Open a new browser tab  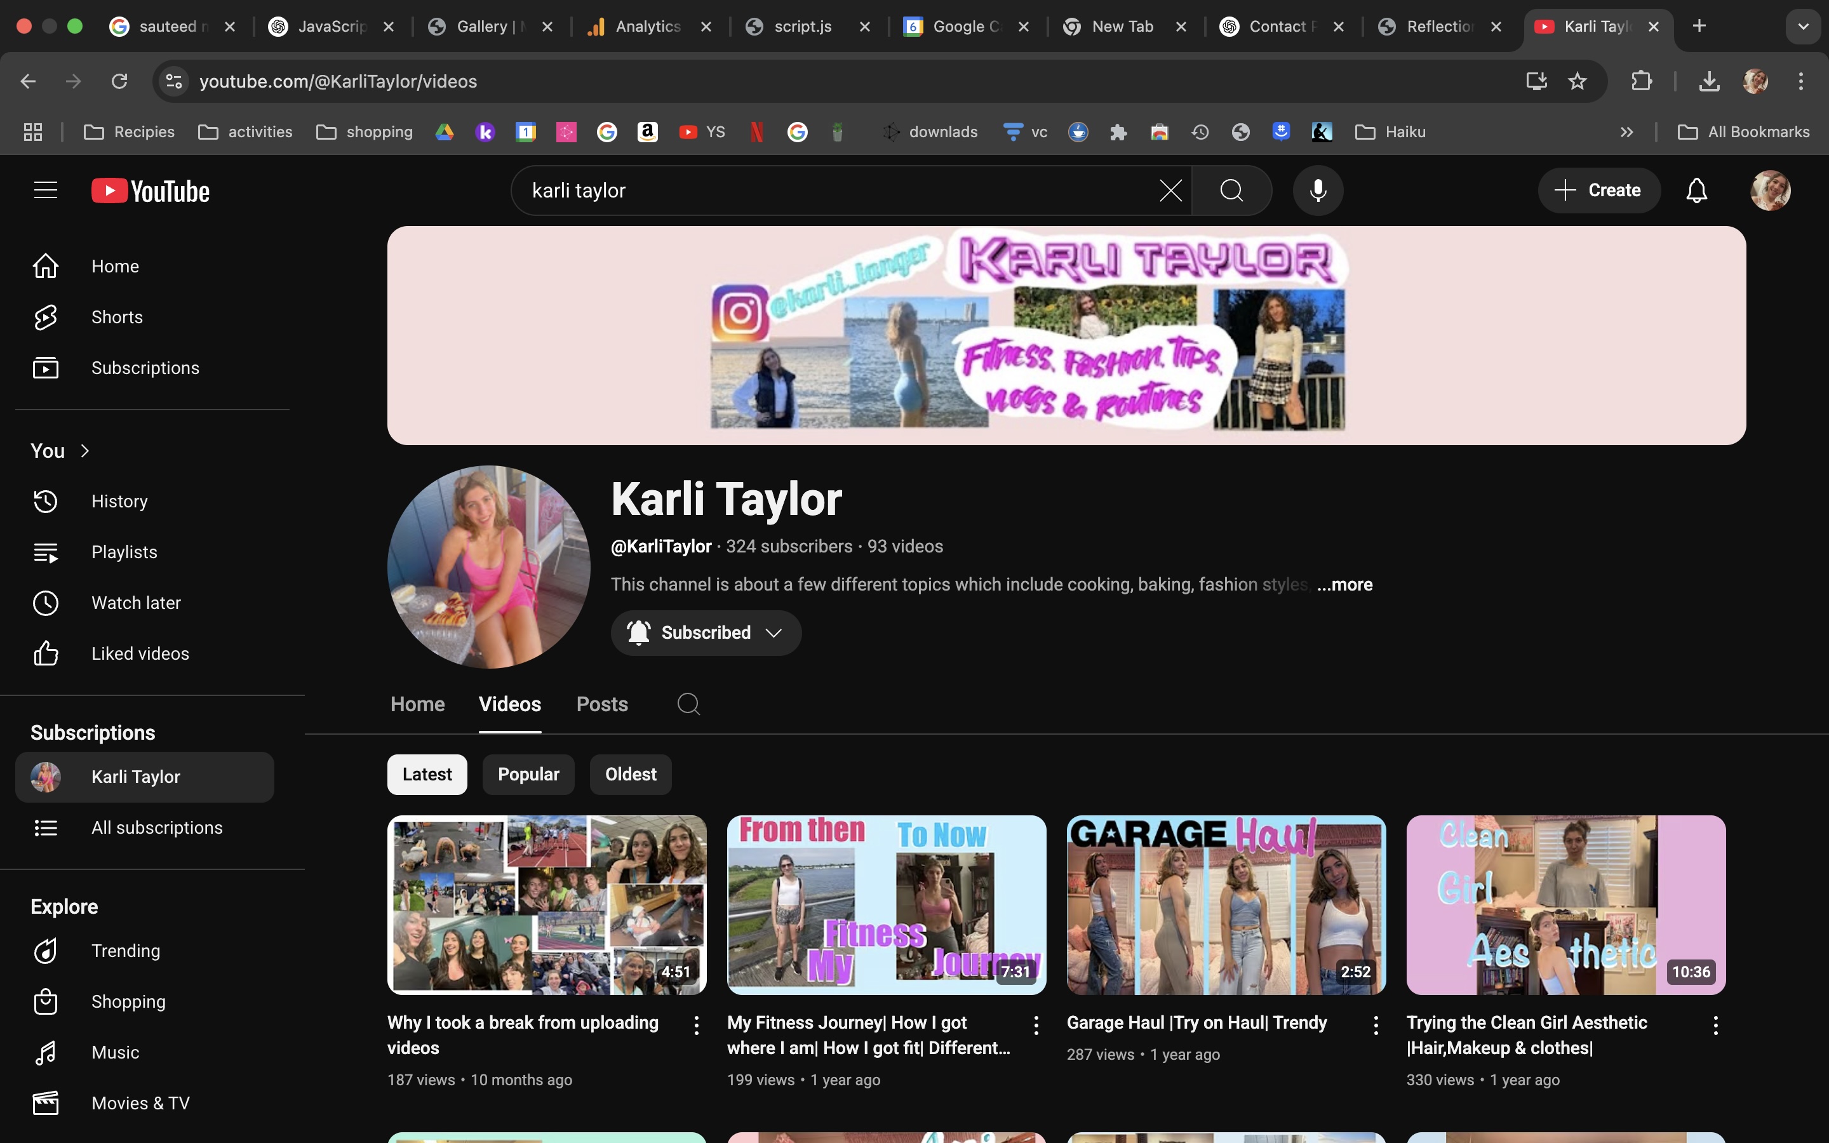click(x=1699, y=27)
